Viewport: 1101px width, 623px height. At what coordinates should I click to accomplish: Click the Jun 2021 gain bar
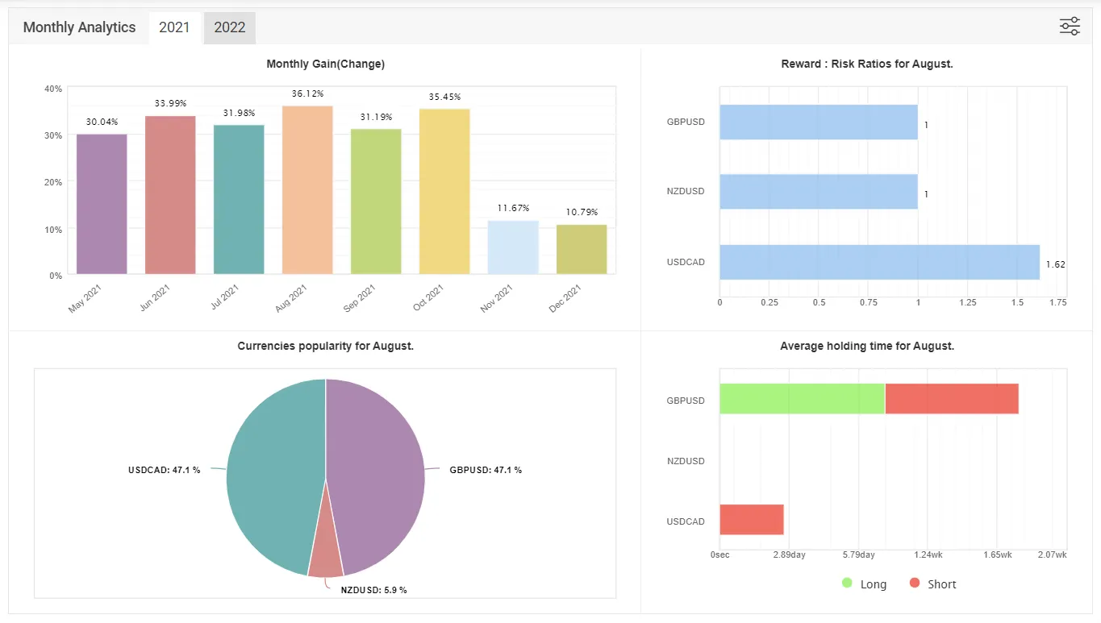(170, 195)
